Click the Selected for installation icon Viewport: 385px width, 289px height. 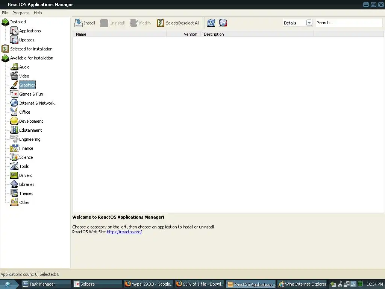(5, 49)
